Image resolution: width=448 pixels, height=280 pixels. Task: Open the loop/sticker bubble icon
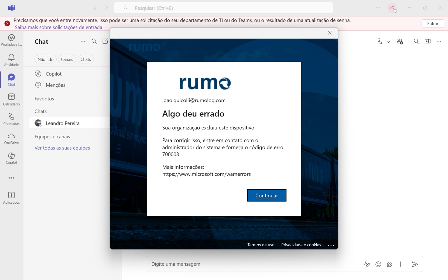click(389, 264)
